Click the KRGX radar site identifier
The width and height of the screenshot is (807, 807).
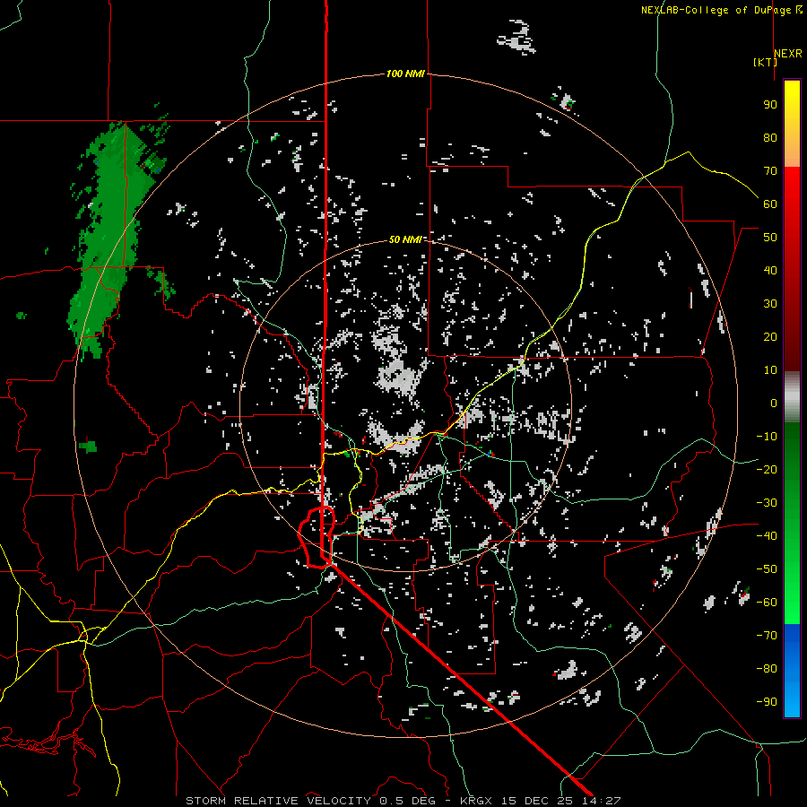[x=476, y=801]
